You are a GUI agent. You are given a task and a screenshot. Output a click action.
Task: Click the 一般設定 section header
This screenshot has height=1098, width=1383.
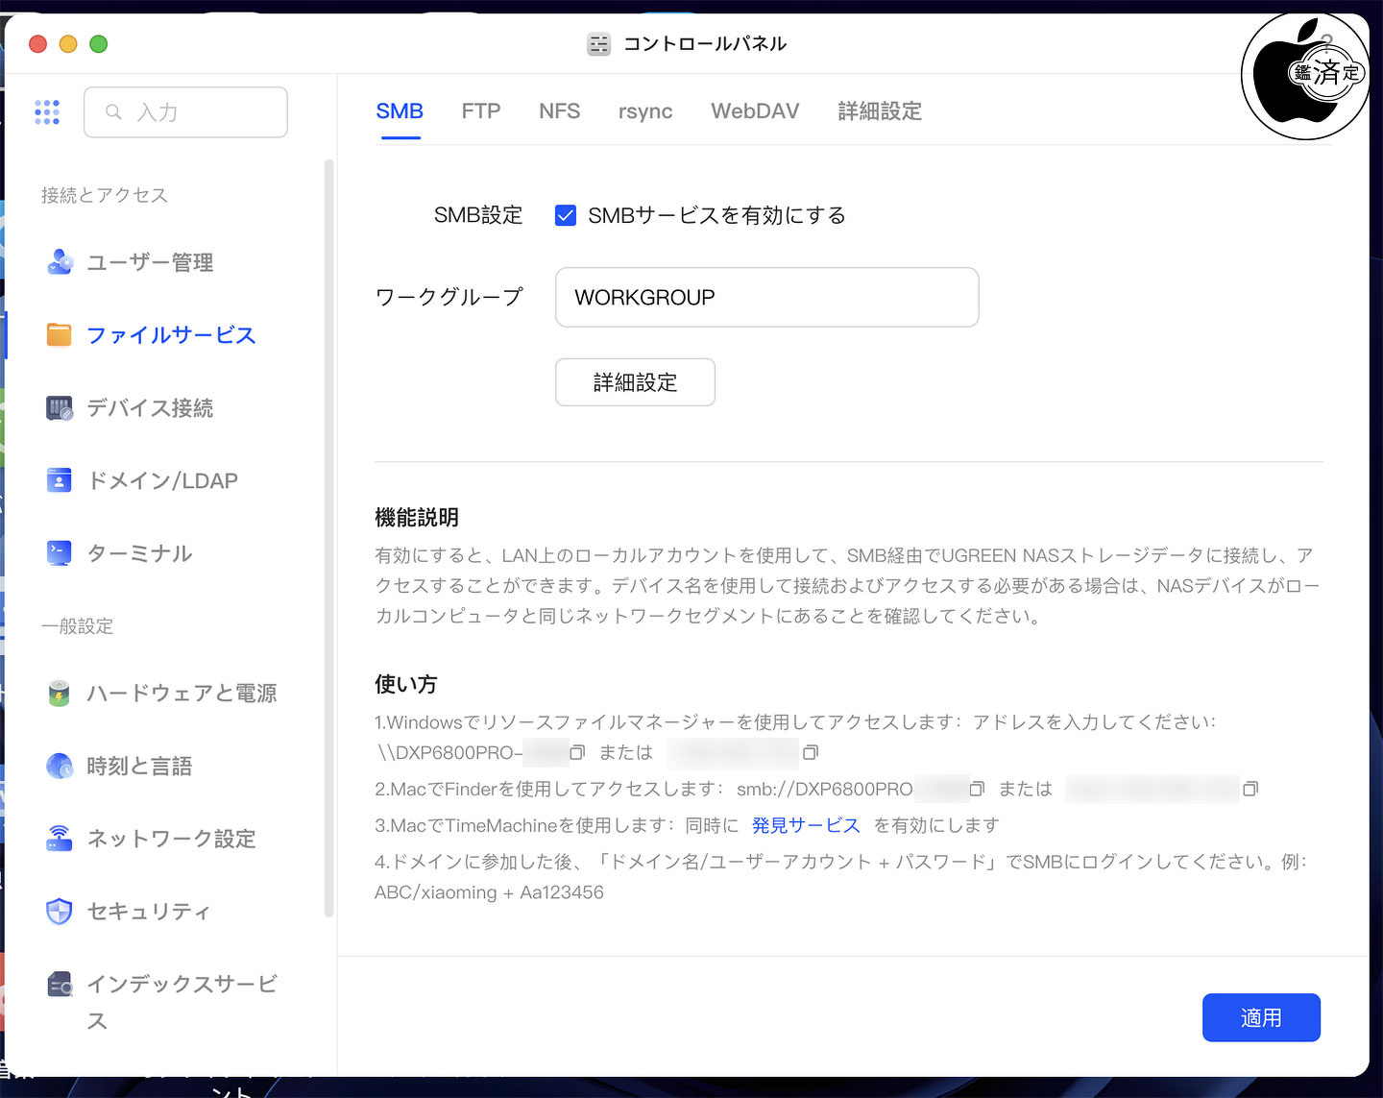pyautogui.click(x=77, y=626)
